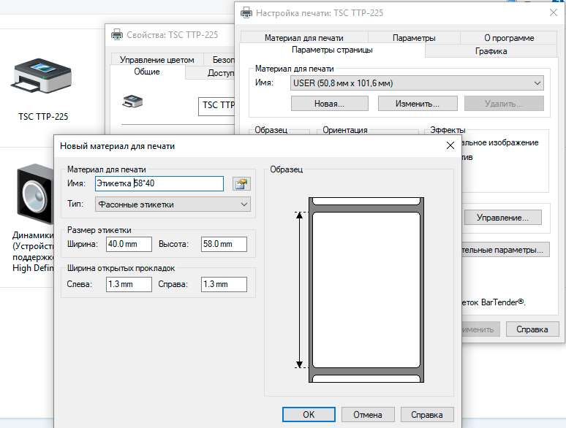Switch to the Графика tab

pos(491,51)
